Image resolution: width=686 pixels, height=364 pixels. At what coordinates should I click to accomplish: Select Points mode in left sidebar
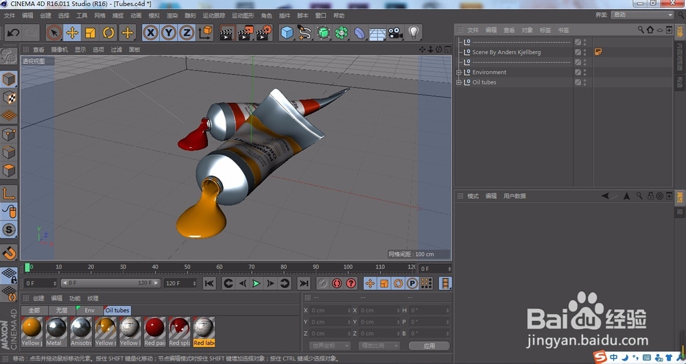pyautogui.click(x=9, y=134)
